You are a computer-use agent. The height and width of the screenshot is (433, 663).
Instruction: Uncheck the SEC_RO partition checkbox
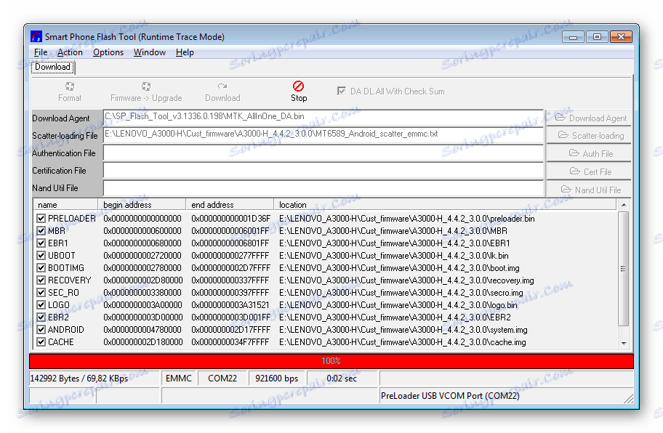click(x=41, y=292)
